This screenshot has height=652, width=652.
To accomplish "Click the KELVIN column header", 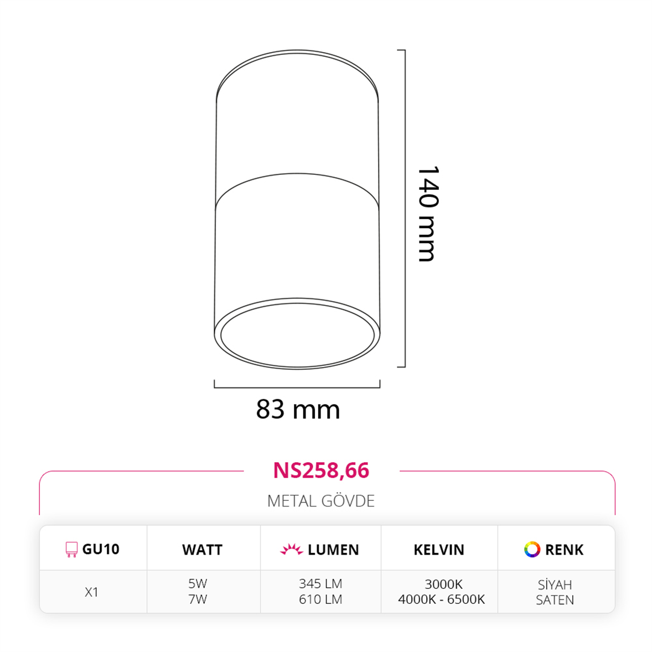I will [x=439, y=550].
